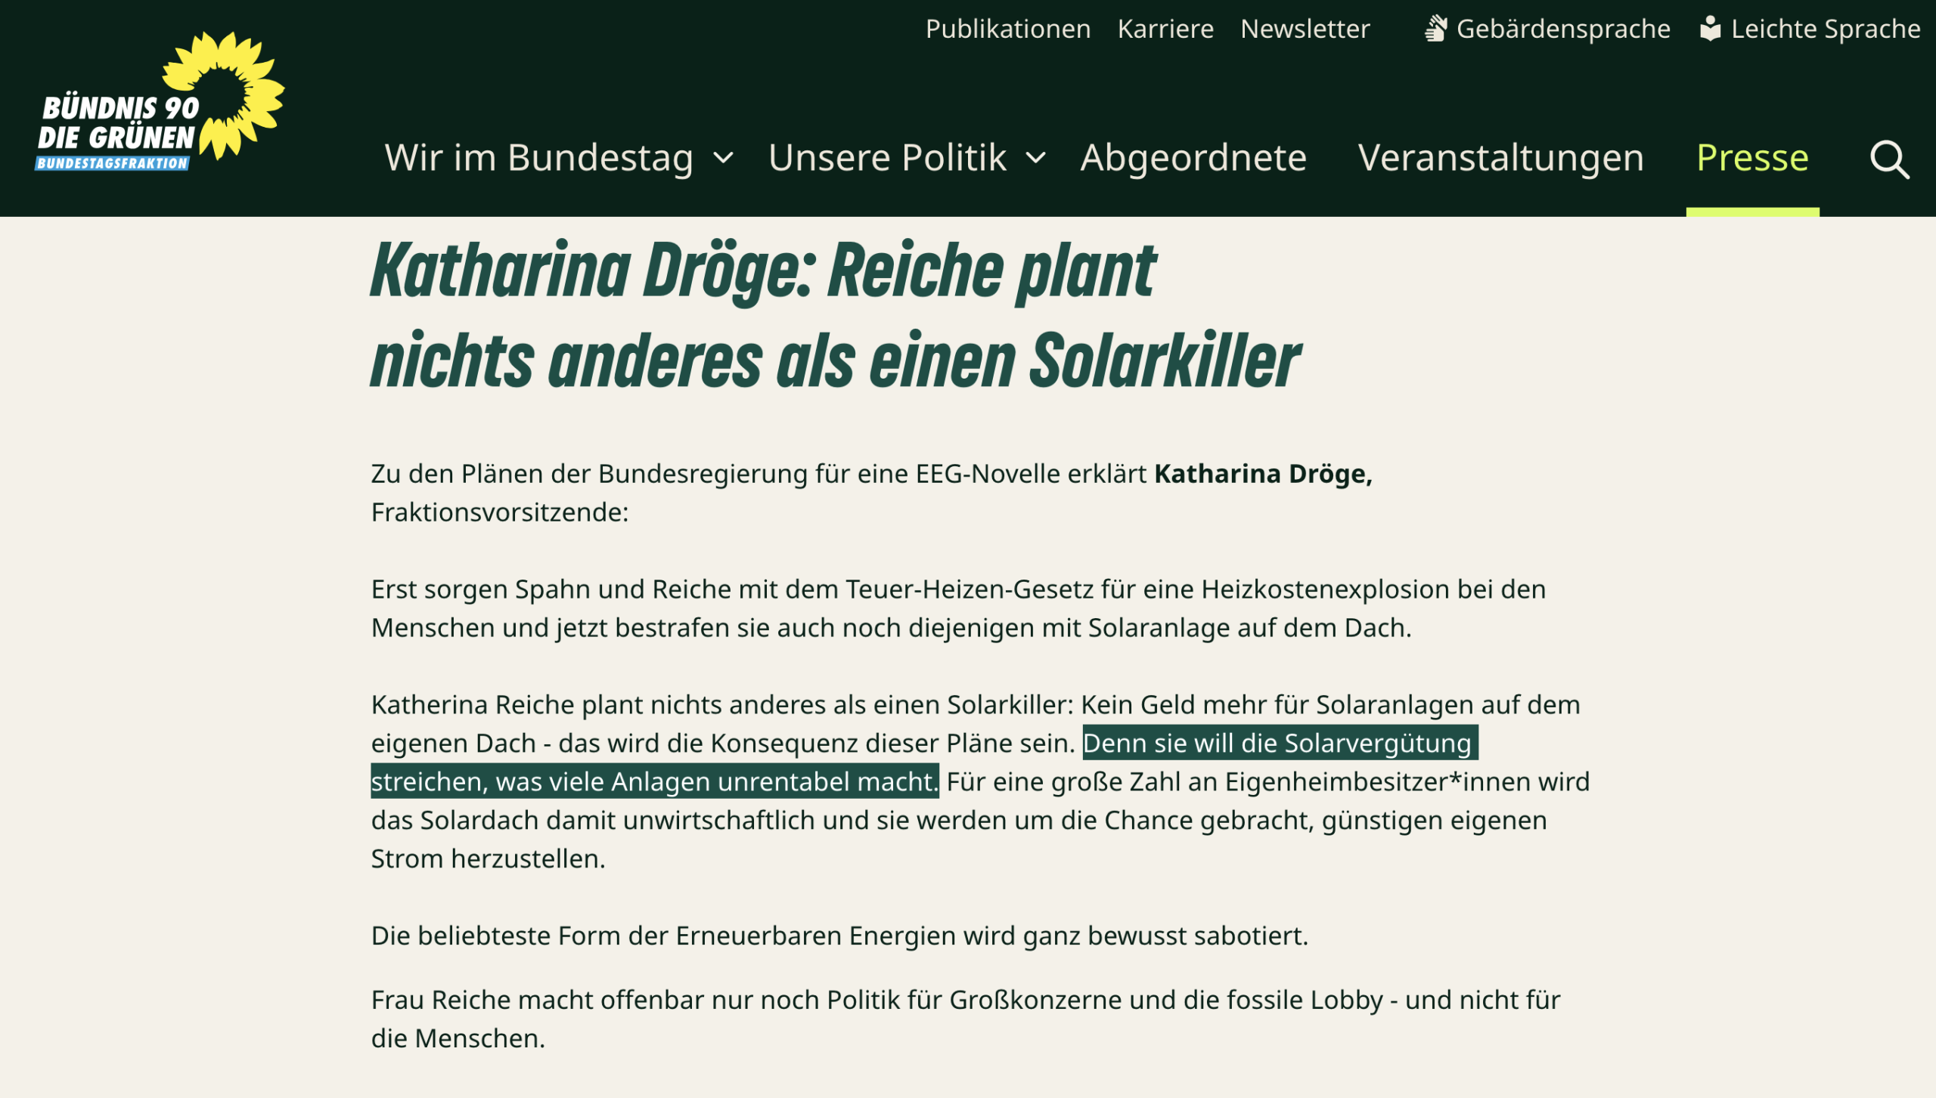Open the Karriere link
The height and width of the screenshot is (1098, 1936).
(1165, 29)
